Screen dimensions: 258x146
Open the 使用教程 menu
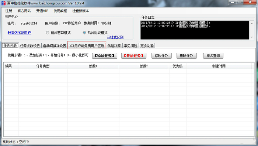tap(60, 11)
